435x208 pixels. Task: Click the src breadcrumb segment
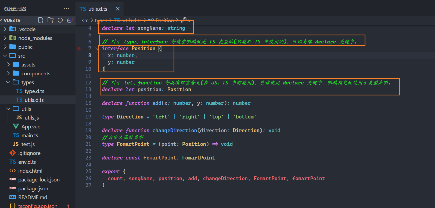(85, 21)
